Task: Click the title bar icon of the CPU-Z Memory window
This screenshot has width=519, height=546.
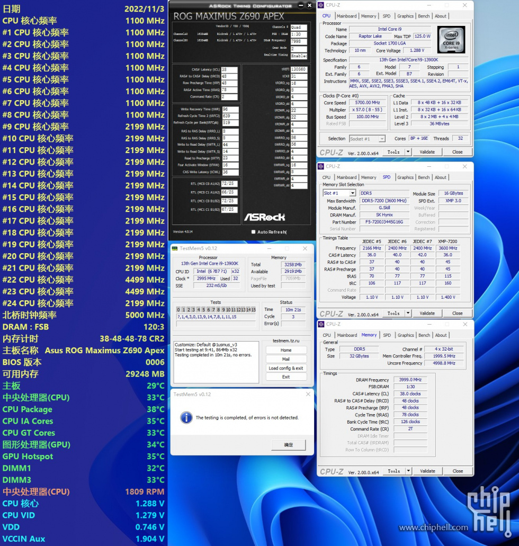Action: click(x=321, y=324)
